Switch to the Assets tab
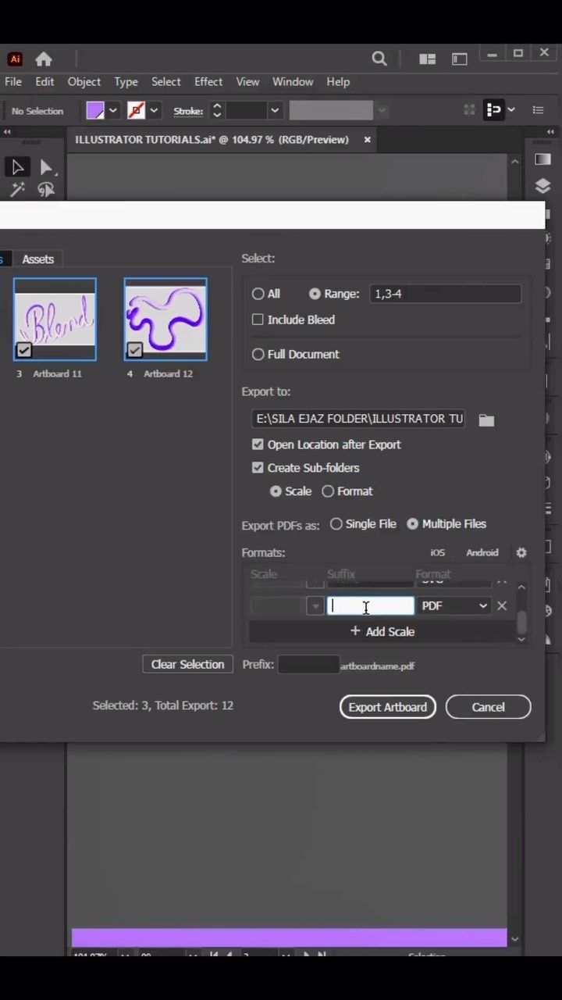Screen dimensions: 562x1000 point(37,259)
